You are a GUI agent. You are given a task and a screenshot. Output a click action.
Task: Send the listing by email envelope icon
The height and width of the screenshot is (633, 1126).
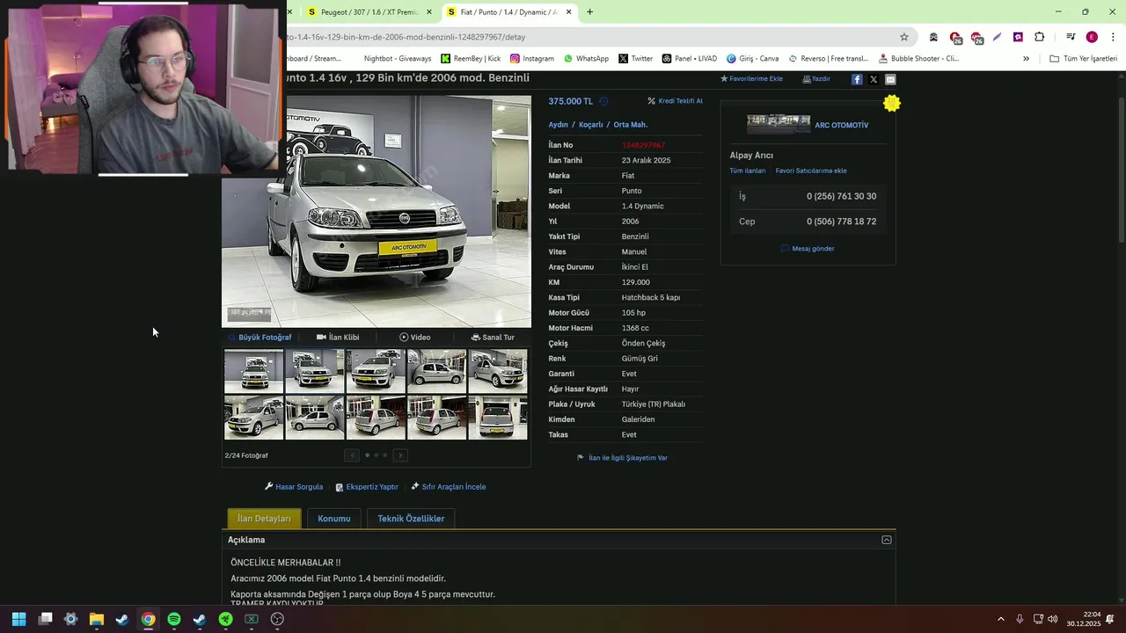pos(890,79)
